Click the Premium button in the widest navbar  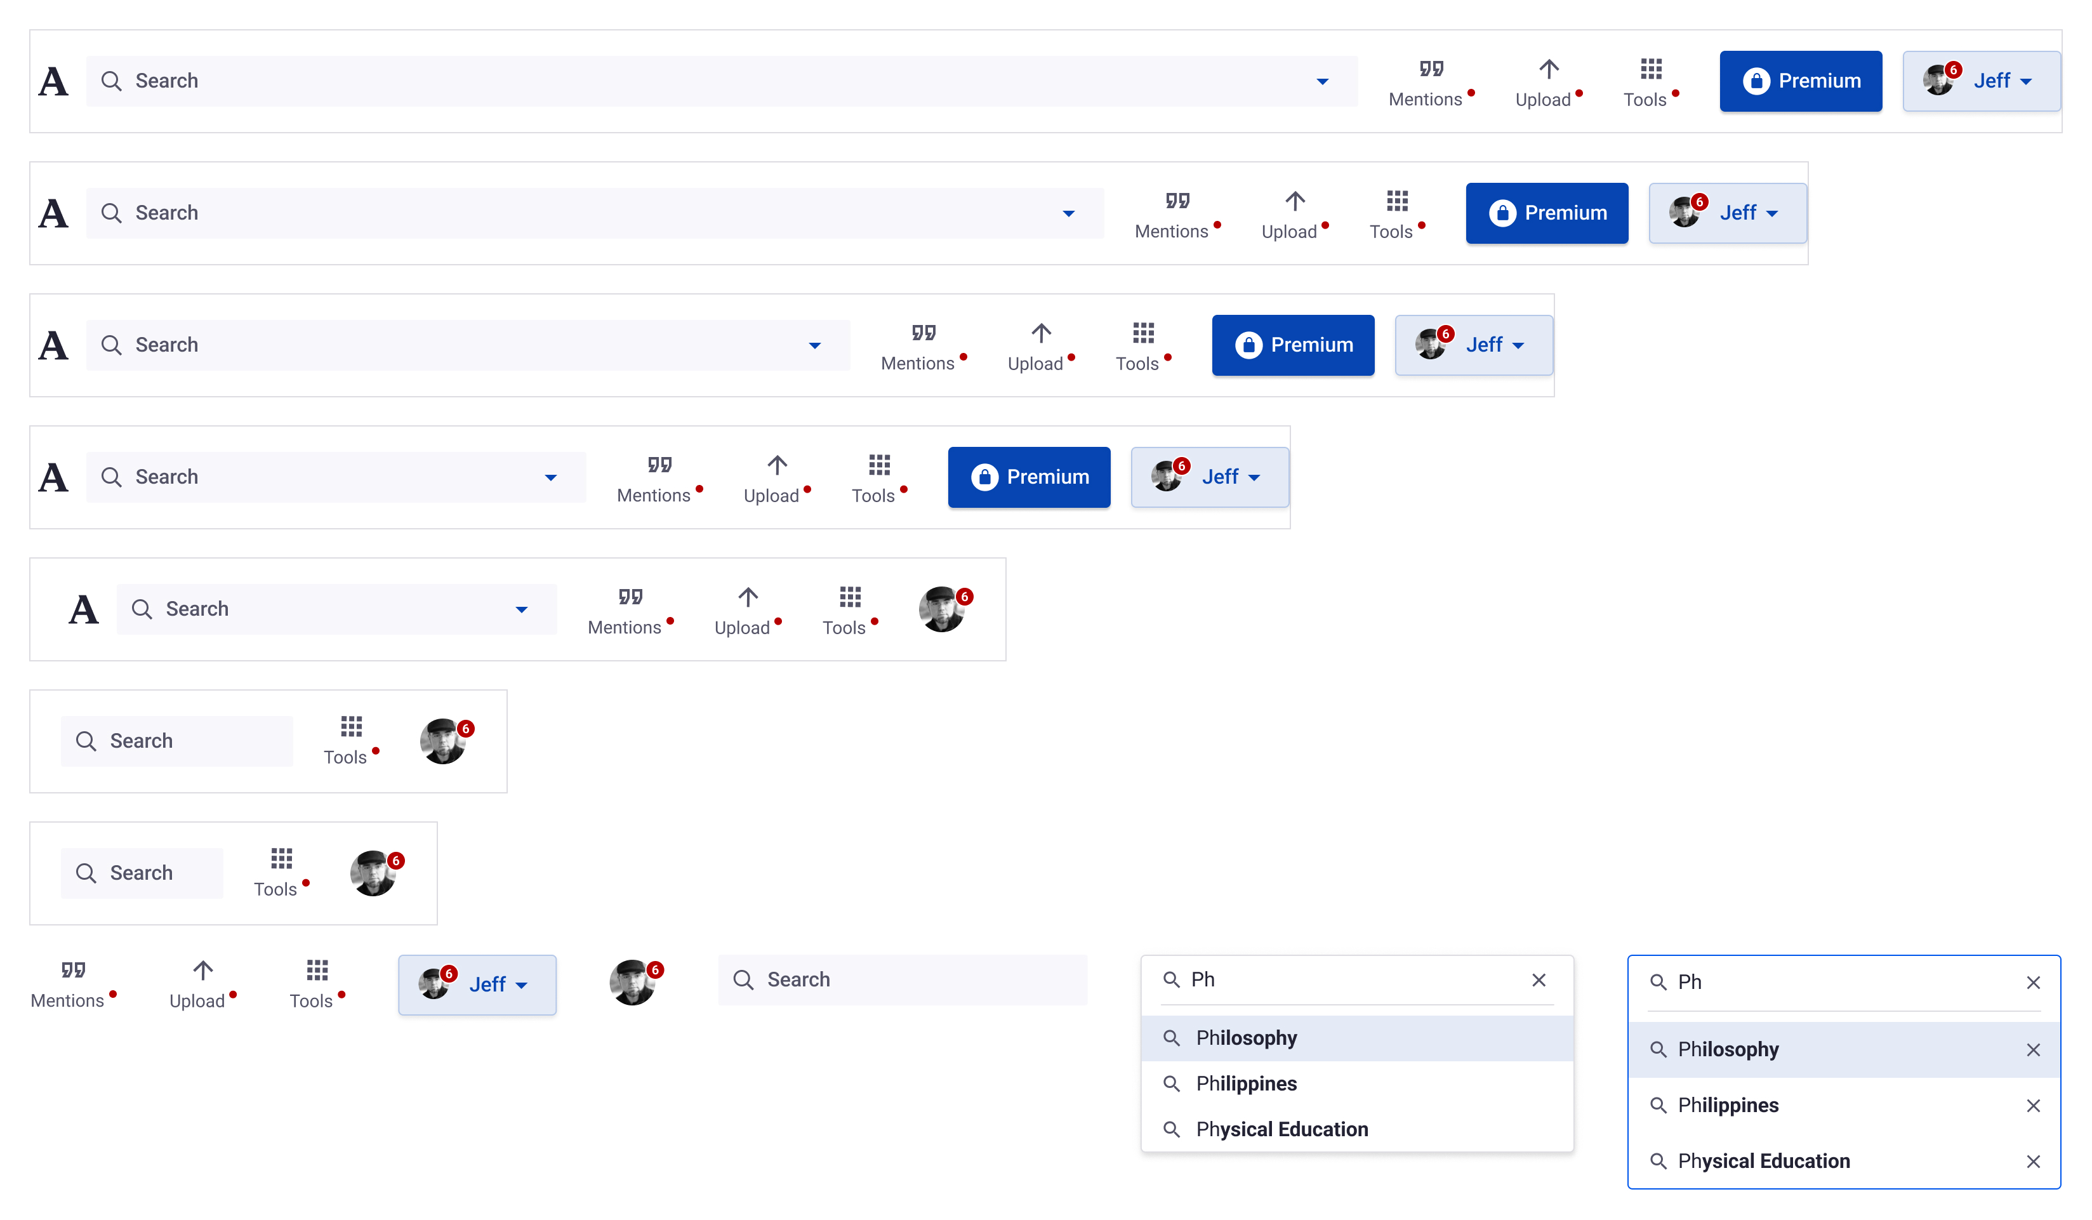point(1800,81)
